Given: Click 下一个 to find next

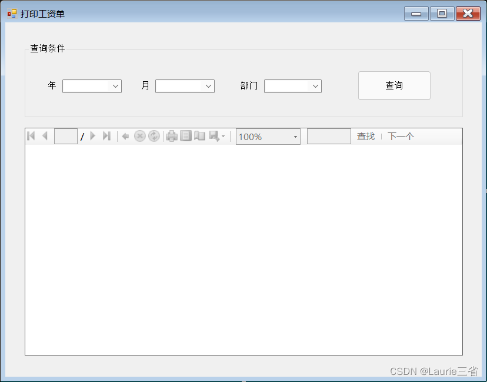Looking at the screenshot, I should click(x=401, y=137).
